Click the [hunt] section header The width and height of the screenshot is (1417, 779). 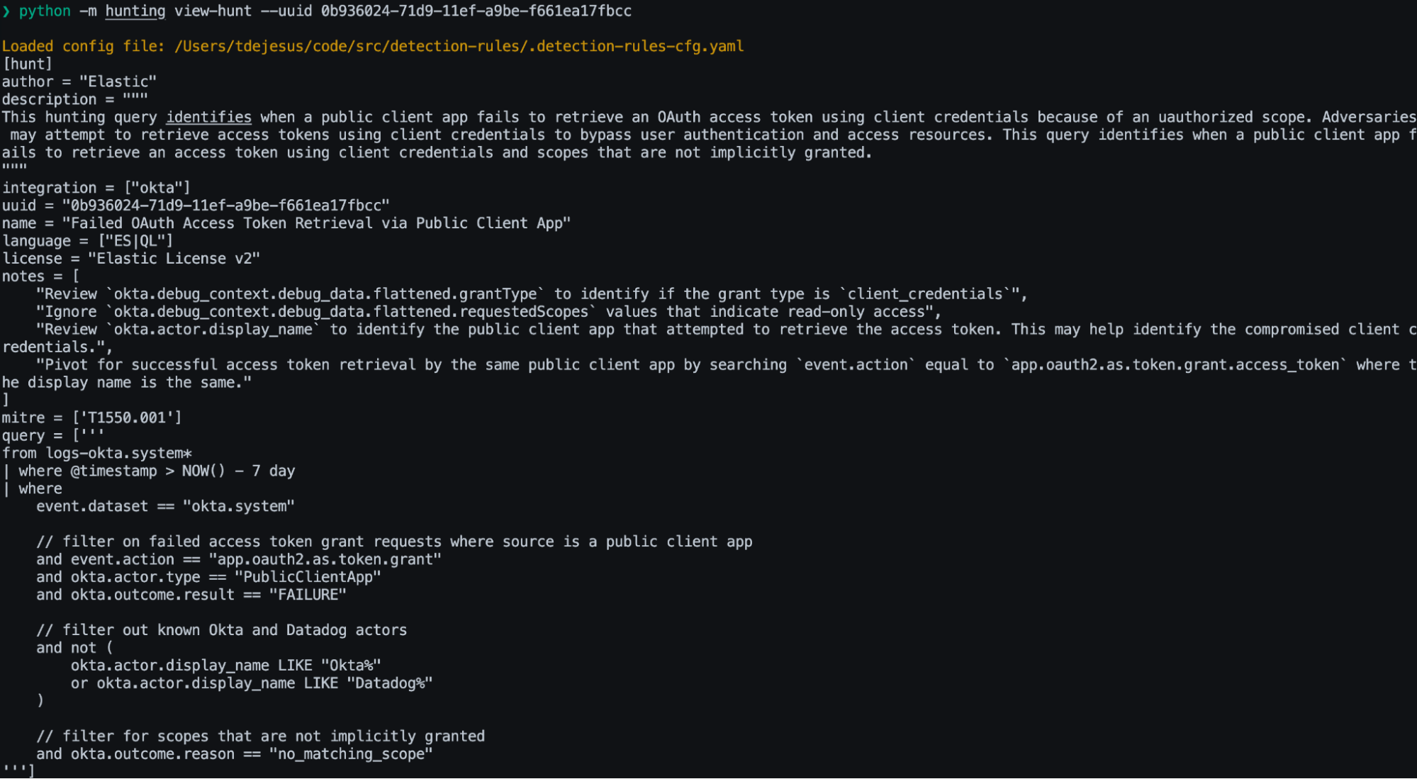click(27, 64)
